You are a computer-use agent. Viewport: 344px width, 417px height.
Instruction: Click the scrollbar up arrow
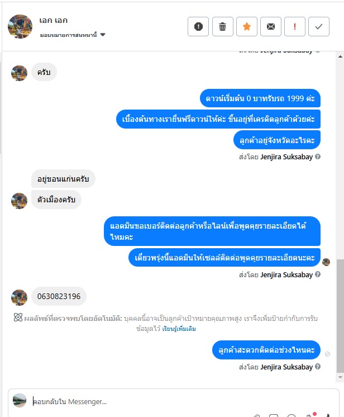point(340,56)
